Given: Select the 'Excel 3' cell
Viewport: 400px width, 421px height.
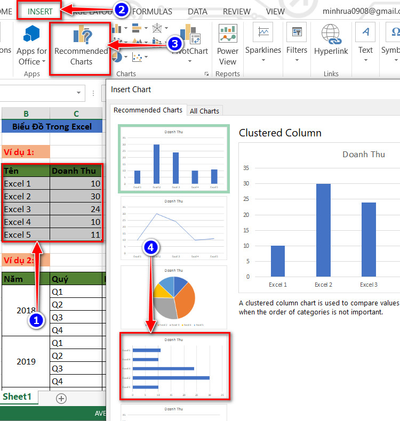Looking at the screenshot, I should [x=26, y=209].
